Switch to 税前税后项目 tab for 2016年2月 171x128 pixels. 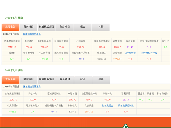coord(46,79)
